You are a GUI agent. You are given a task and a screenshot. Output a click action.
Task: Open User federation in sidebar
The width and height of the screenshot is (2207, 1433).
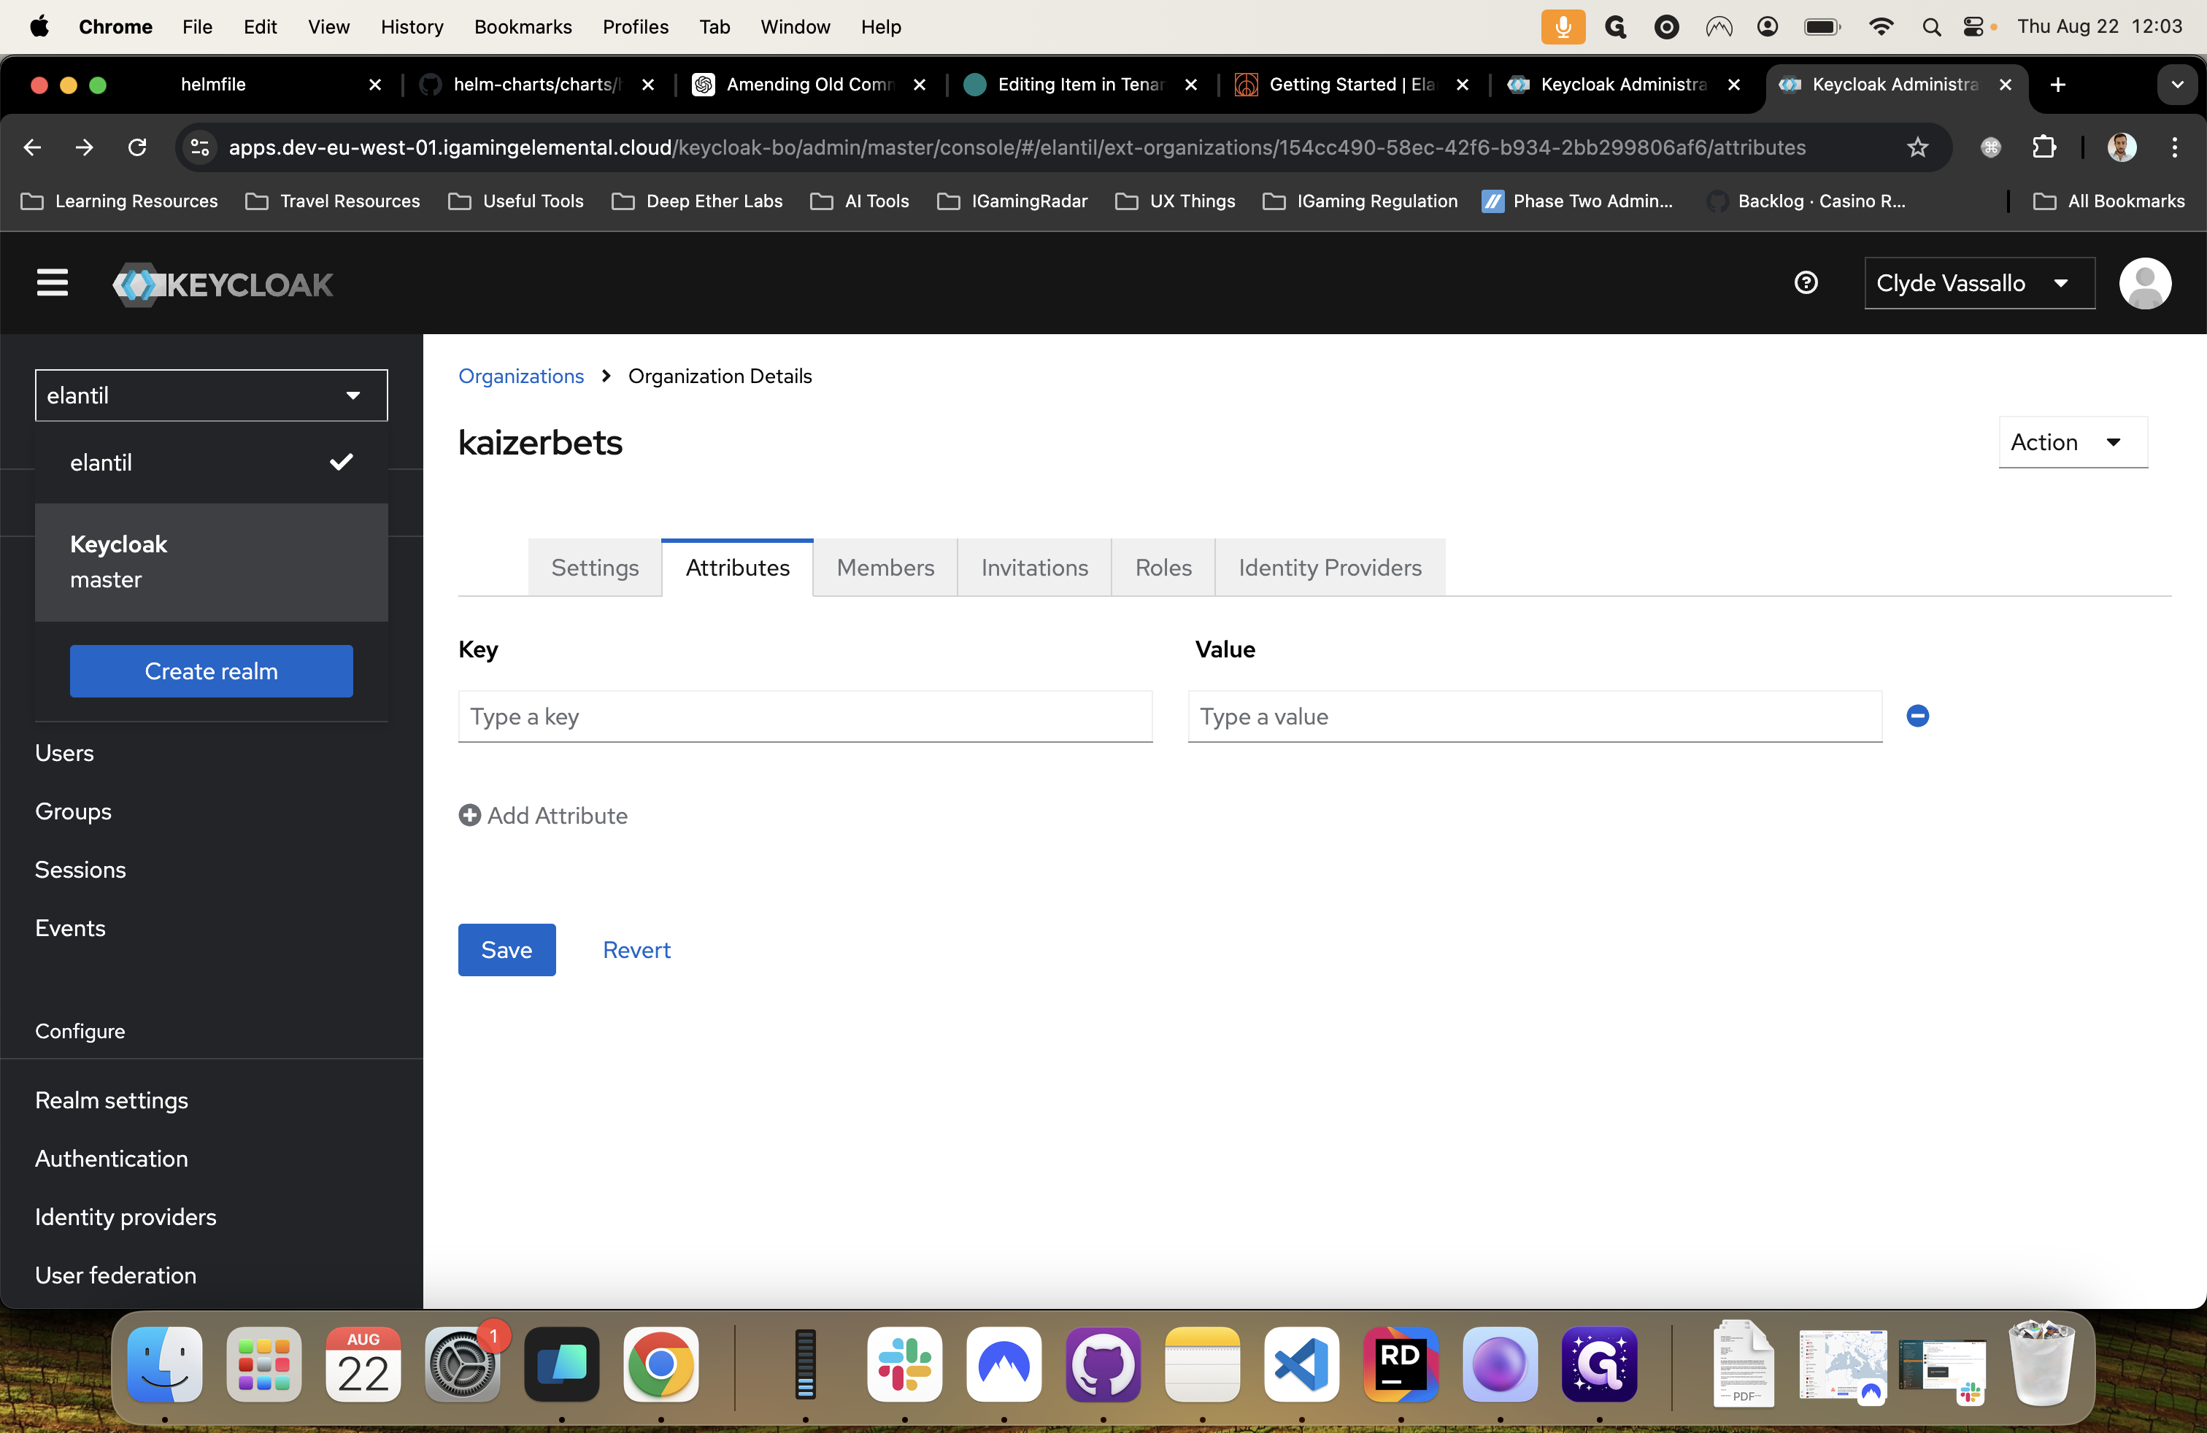click(116, 1275)
